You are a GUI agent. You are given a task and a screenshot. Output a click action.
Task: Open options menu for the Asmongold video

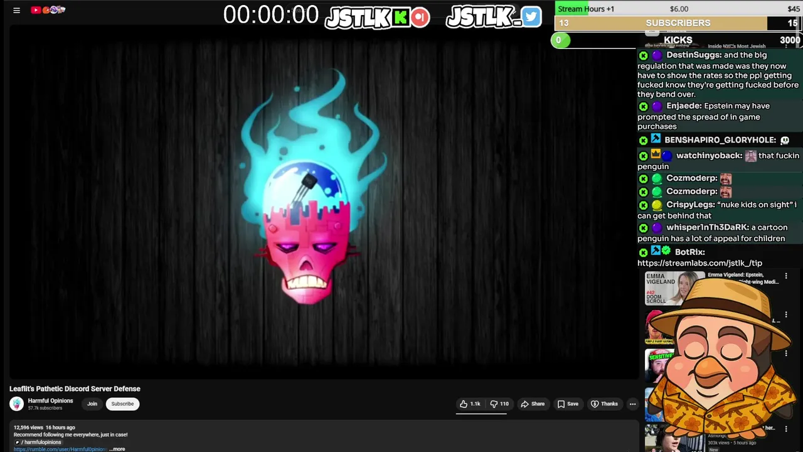point(786,428)
